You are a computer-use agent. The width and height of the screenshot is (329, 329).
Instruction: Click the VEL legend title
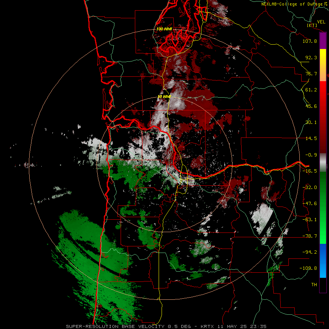coord(321,22)
